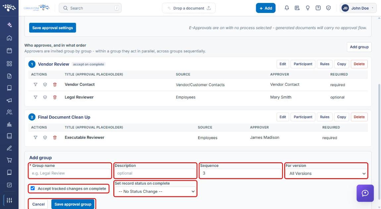381x209 pixels.
Task: Go to Home in the sidebar
Action: pos(9,38)
